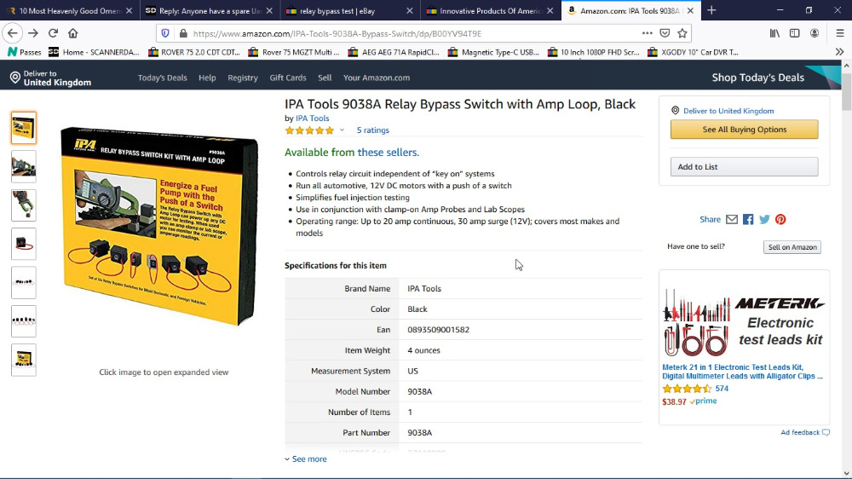Open page actions three-dot menu
The image size is (852, 479).
(x=648, y=33)
